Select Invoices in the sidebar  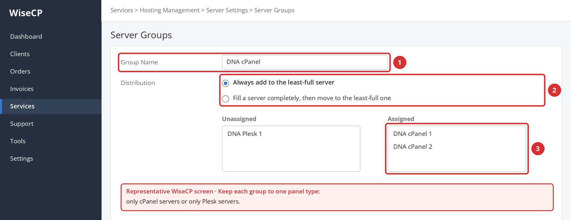tap(22, 89)
